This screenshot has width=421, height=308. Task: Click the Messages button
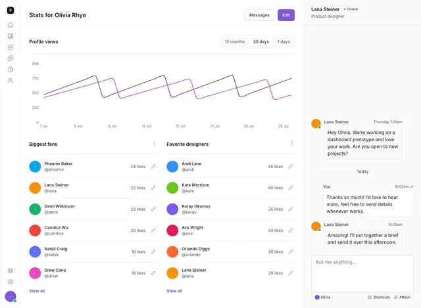point(259,15)
